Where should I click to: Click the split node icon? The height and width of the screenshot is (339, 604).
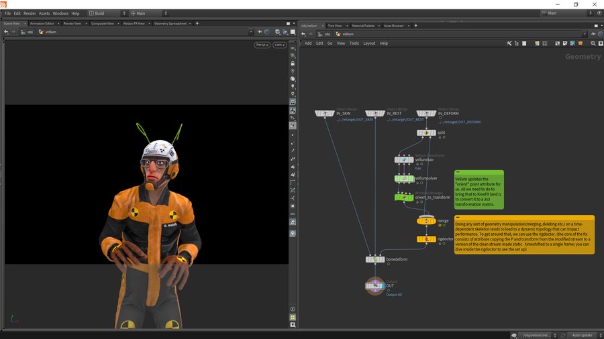pyautogui.click(x=425, y=133)
